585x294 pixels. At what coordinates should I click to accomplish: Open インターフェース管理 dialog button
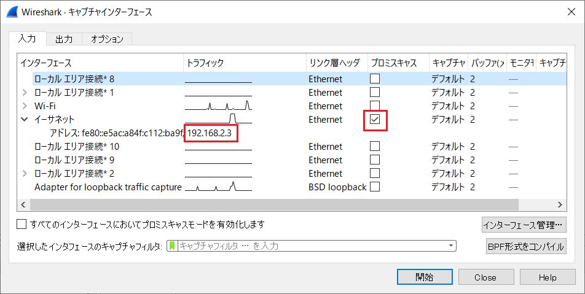pyautogui.click(x=524, y=225)
